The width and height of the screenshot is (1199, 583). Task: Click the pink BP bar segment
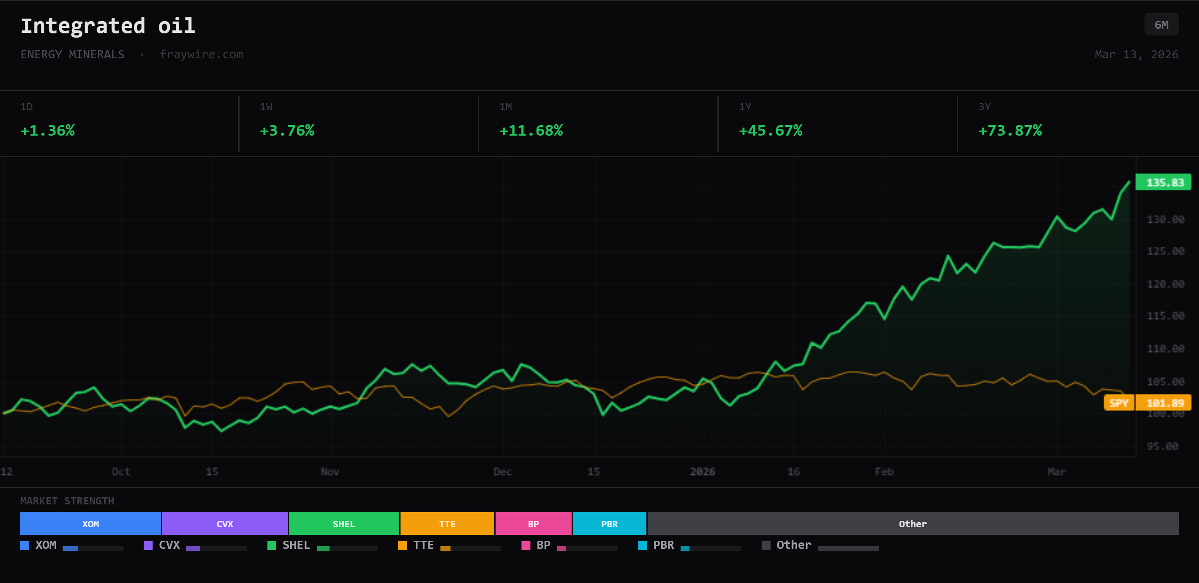coord(533,523)
